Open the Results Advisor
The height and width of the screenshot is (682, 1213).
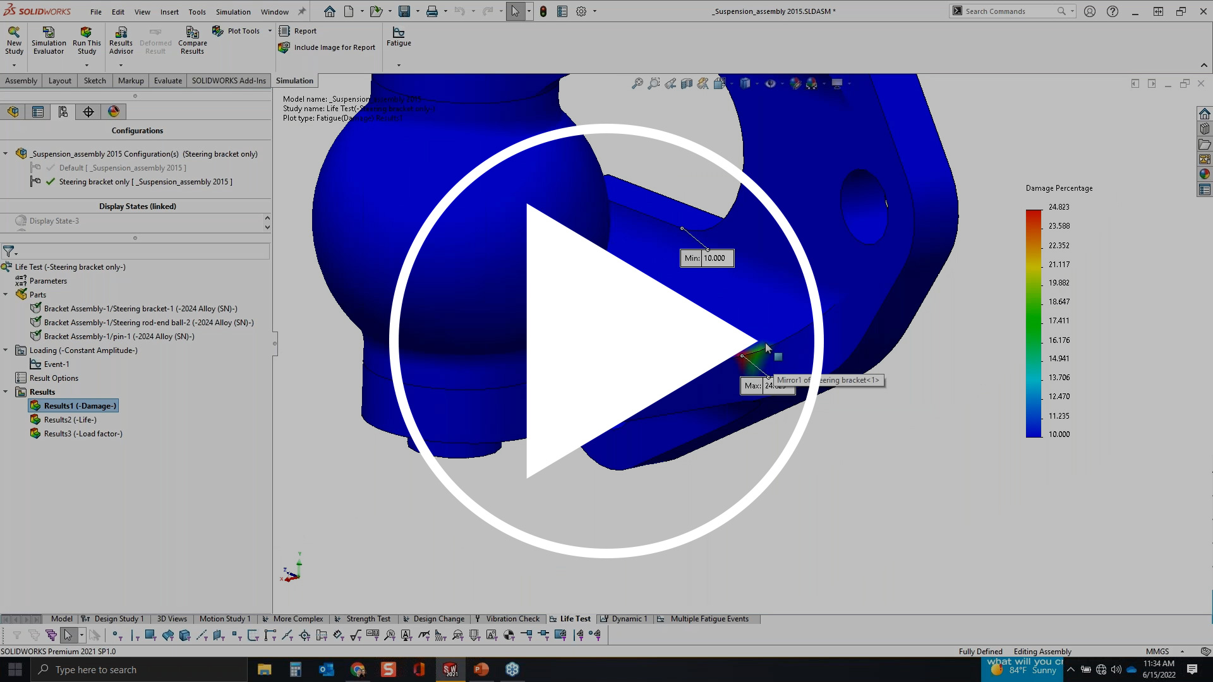coord(121,40)
